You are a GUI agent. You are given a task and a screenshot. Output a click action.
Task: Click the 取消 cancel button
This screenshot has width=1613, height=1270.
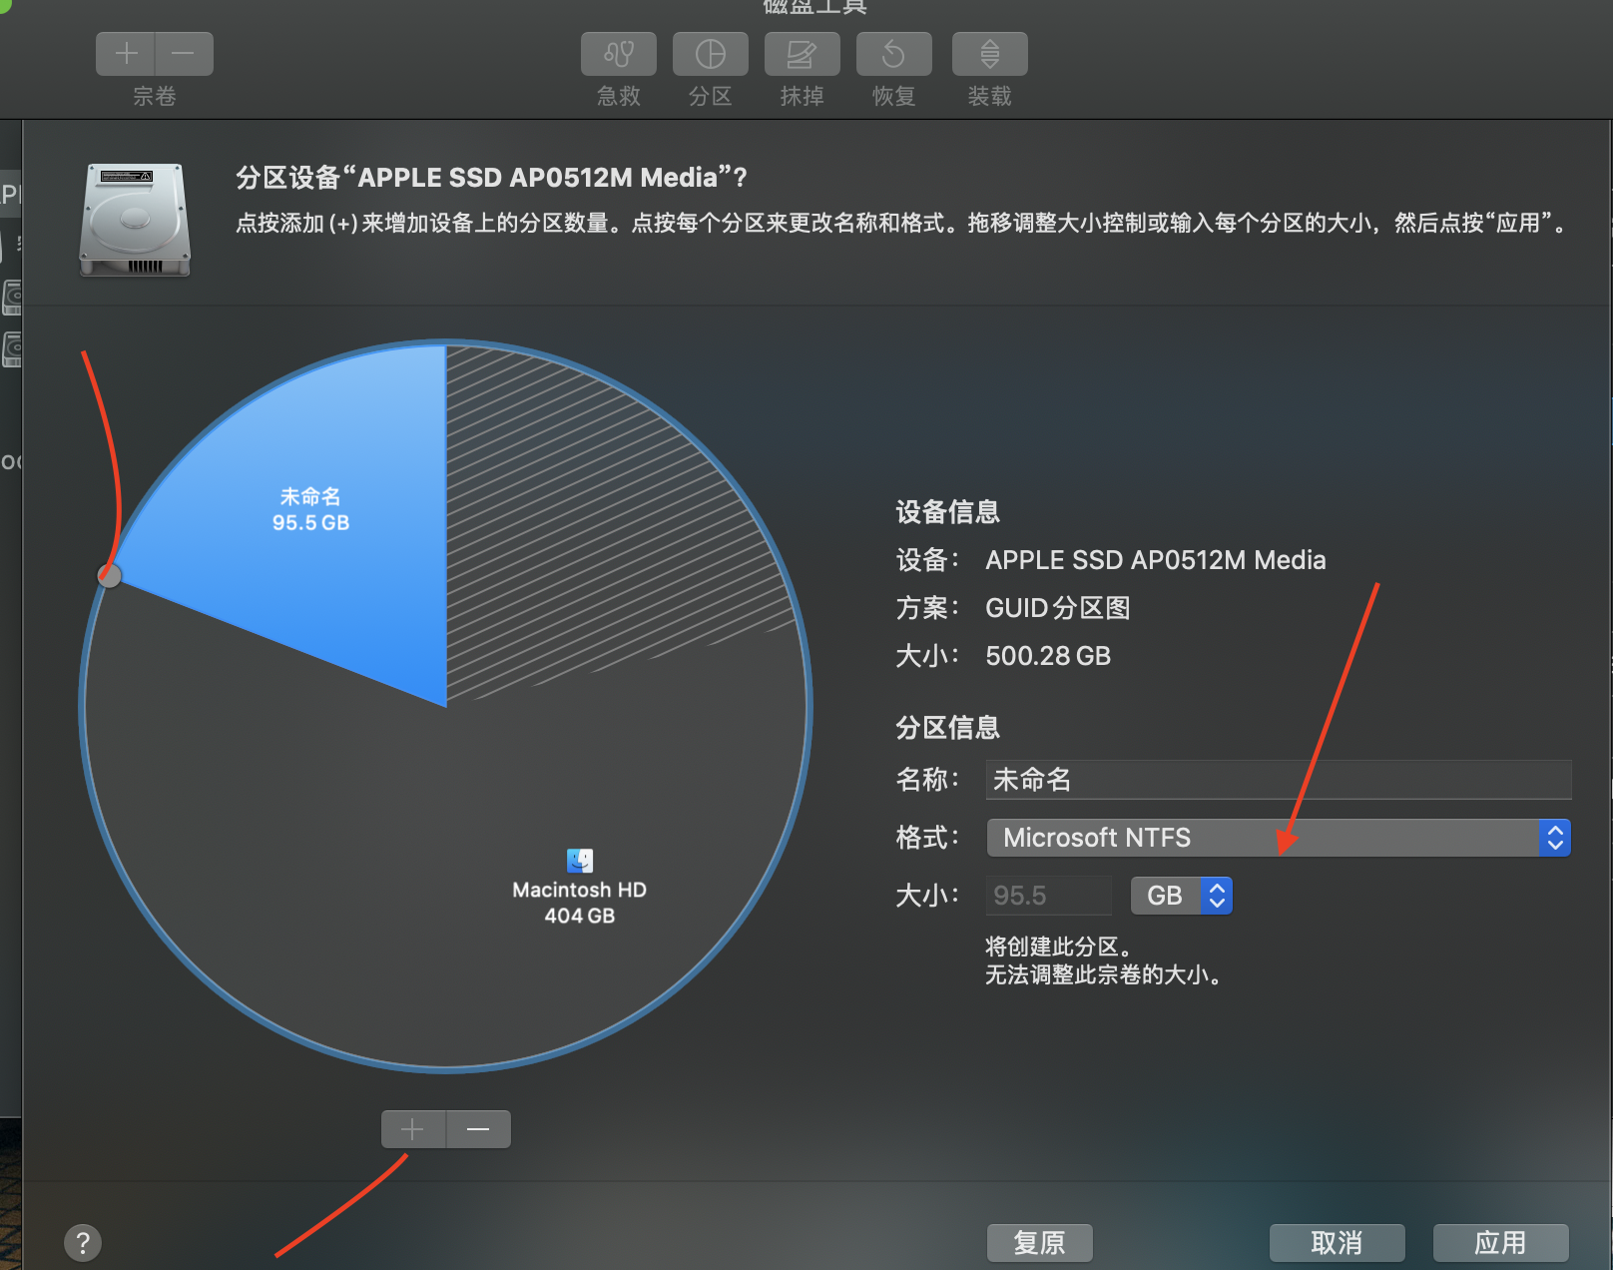click(x=1338, y=1243)
